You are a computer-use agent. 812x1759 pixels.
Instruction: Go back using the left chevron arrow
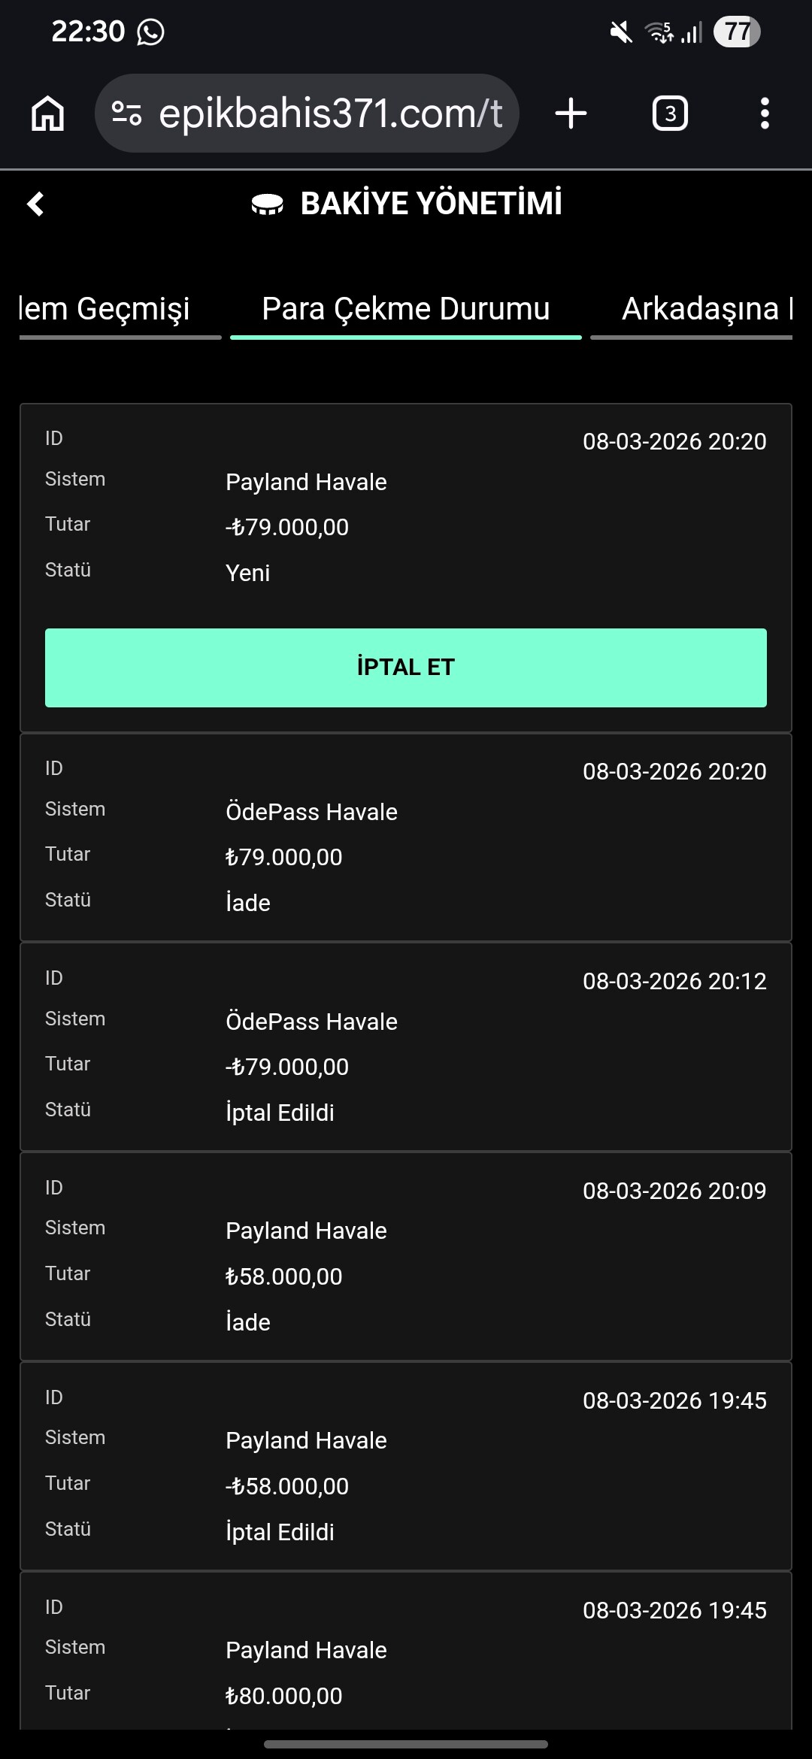point(35,204)
